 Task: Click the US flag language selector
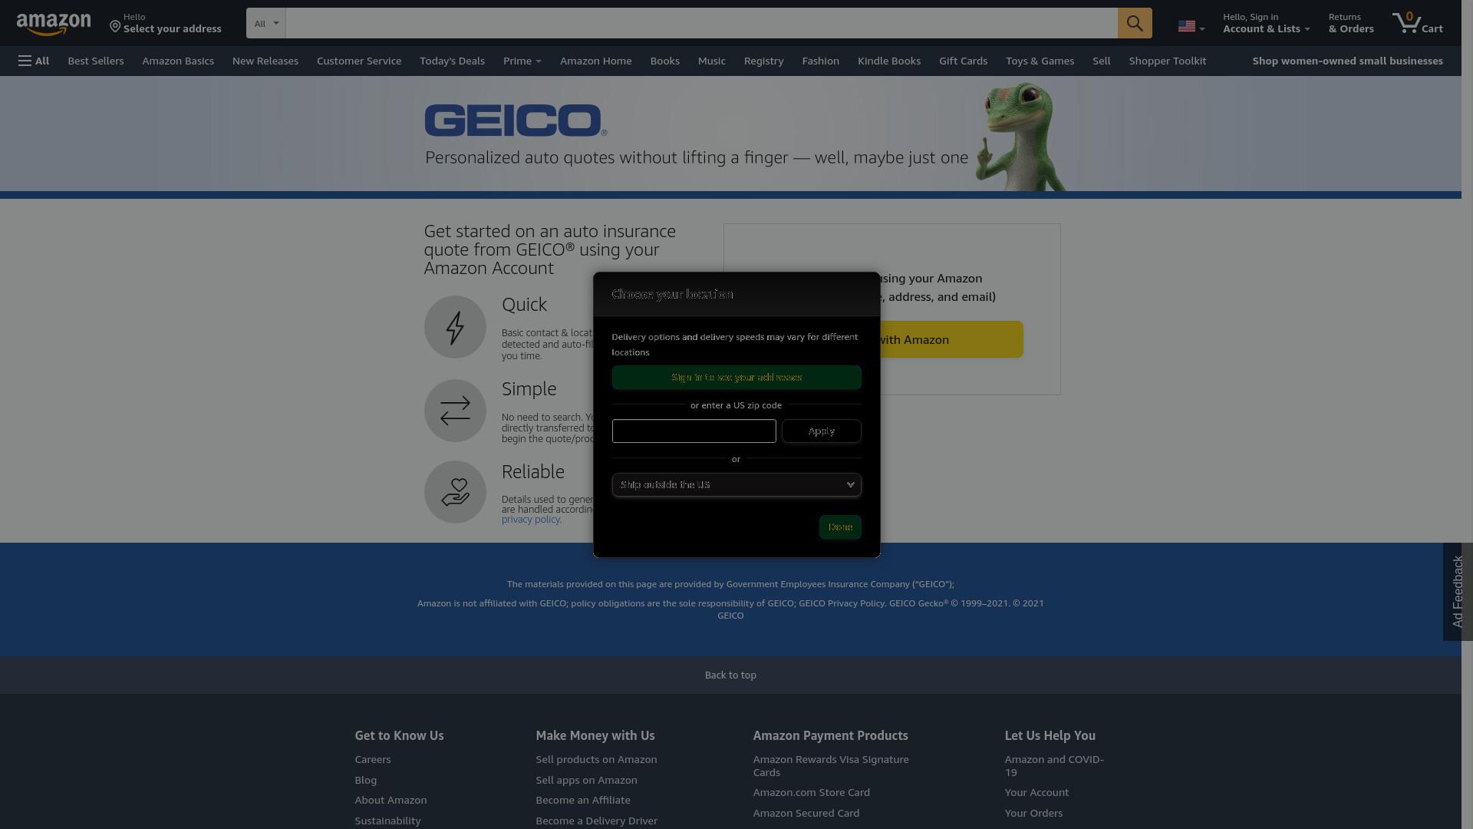pyautogui.click(x=1191, y=26)
